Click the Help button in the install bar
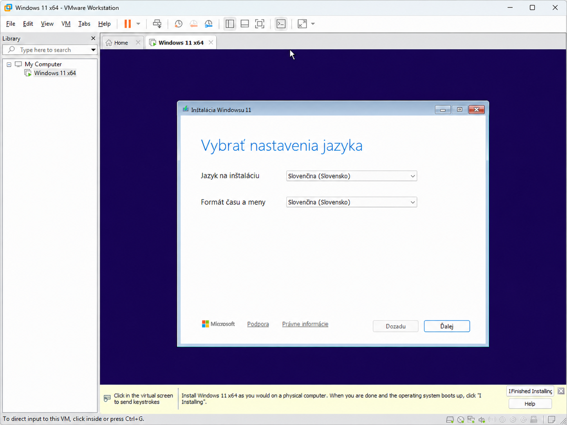 (530, 404)
